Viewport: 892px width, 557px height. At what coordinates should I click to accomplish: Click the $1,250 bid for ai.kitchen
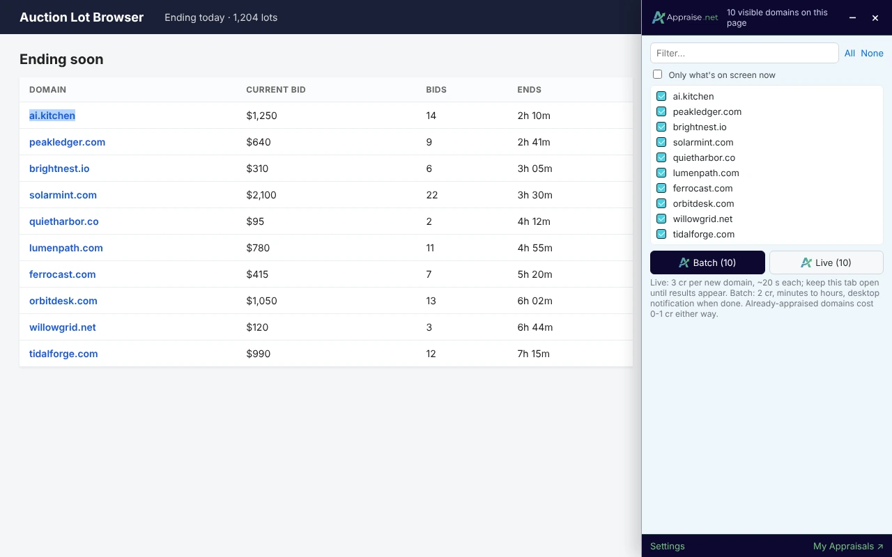(261, 116)
